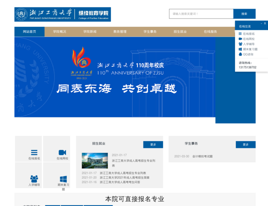268x206 pixels.
Task: Click the 110周年校庆 anniversary banner
Action: coord(115,77)
